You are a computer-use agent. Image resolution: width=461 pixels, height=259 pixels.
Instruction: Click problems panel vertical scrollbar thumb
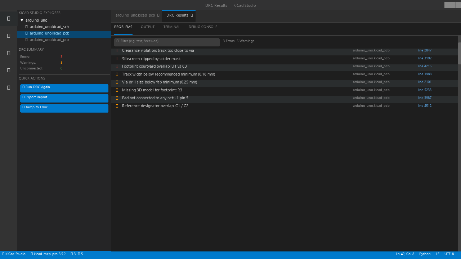460,53
